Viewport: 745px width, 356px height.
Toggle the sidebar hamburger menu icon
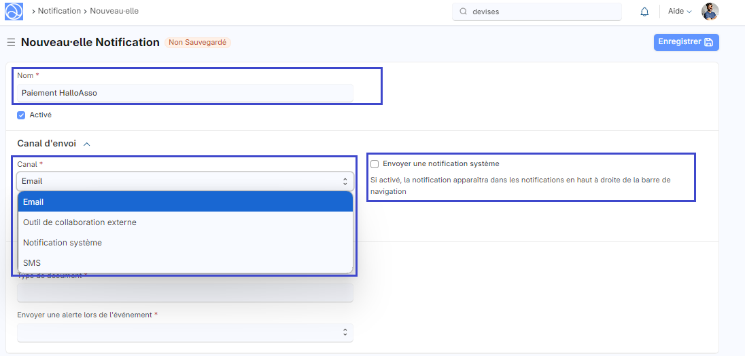11,43
